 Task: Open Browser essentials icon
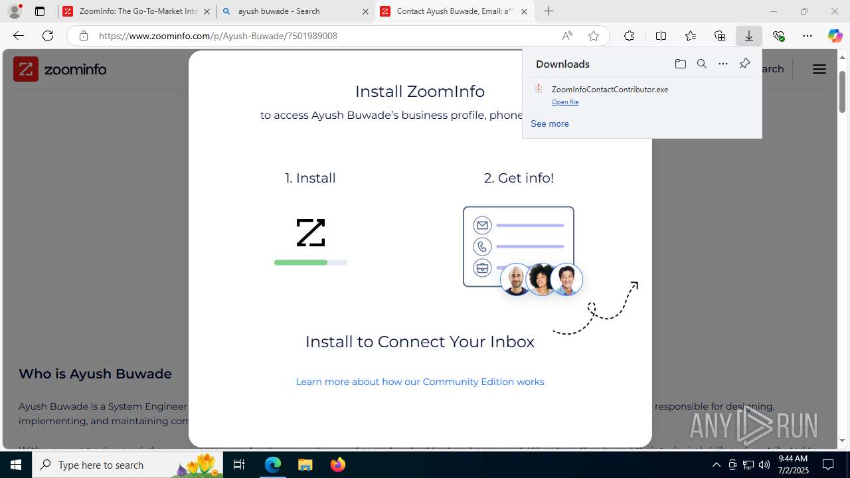(778, 36)
